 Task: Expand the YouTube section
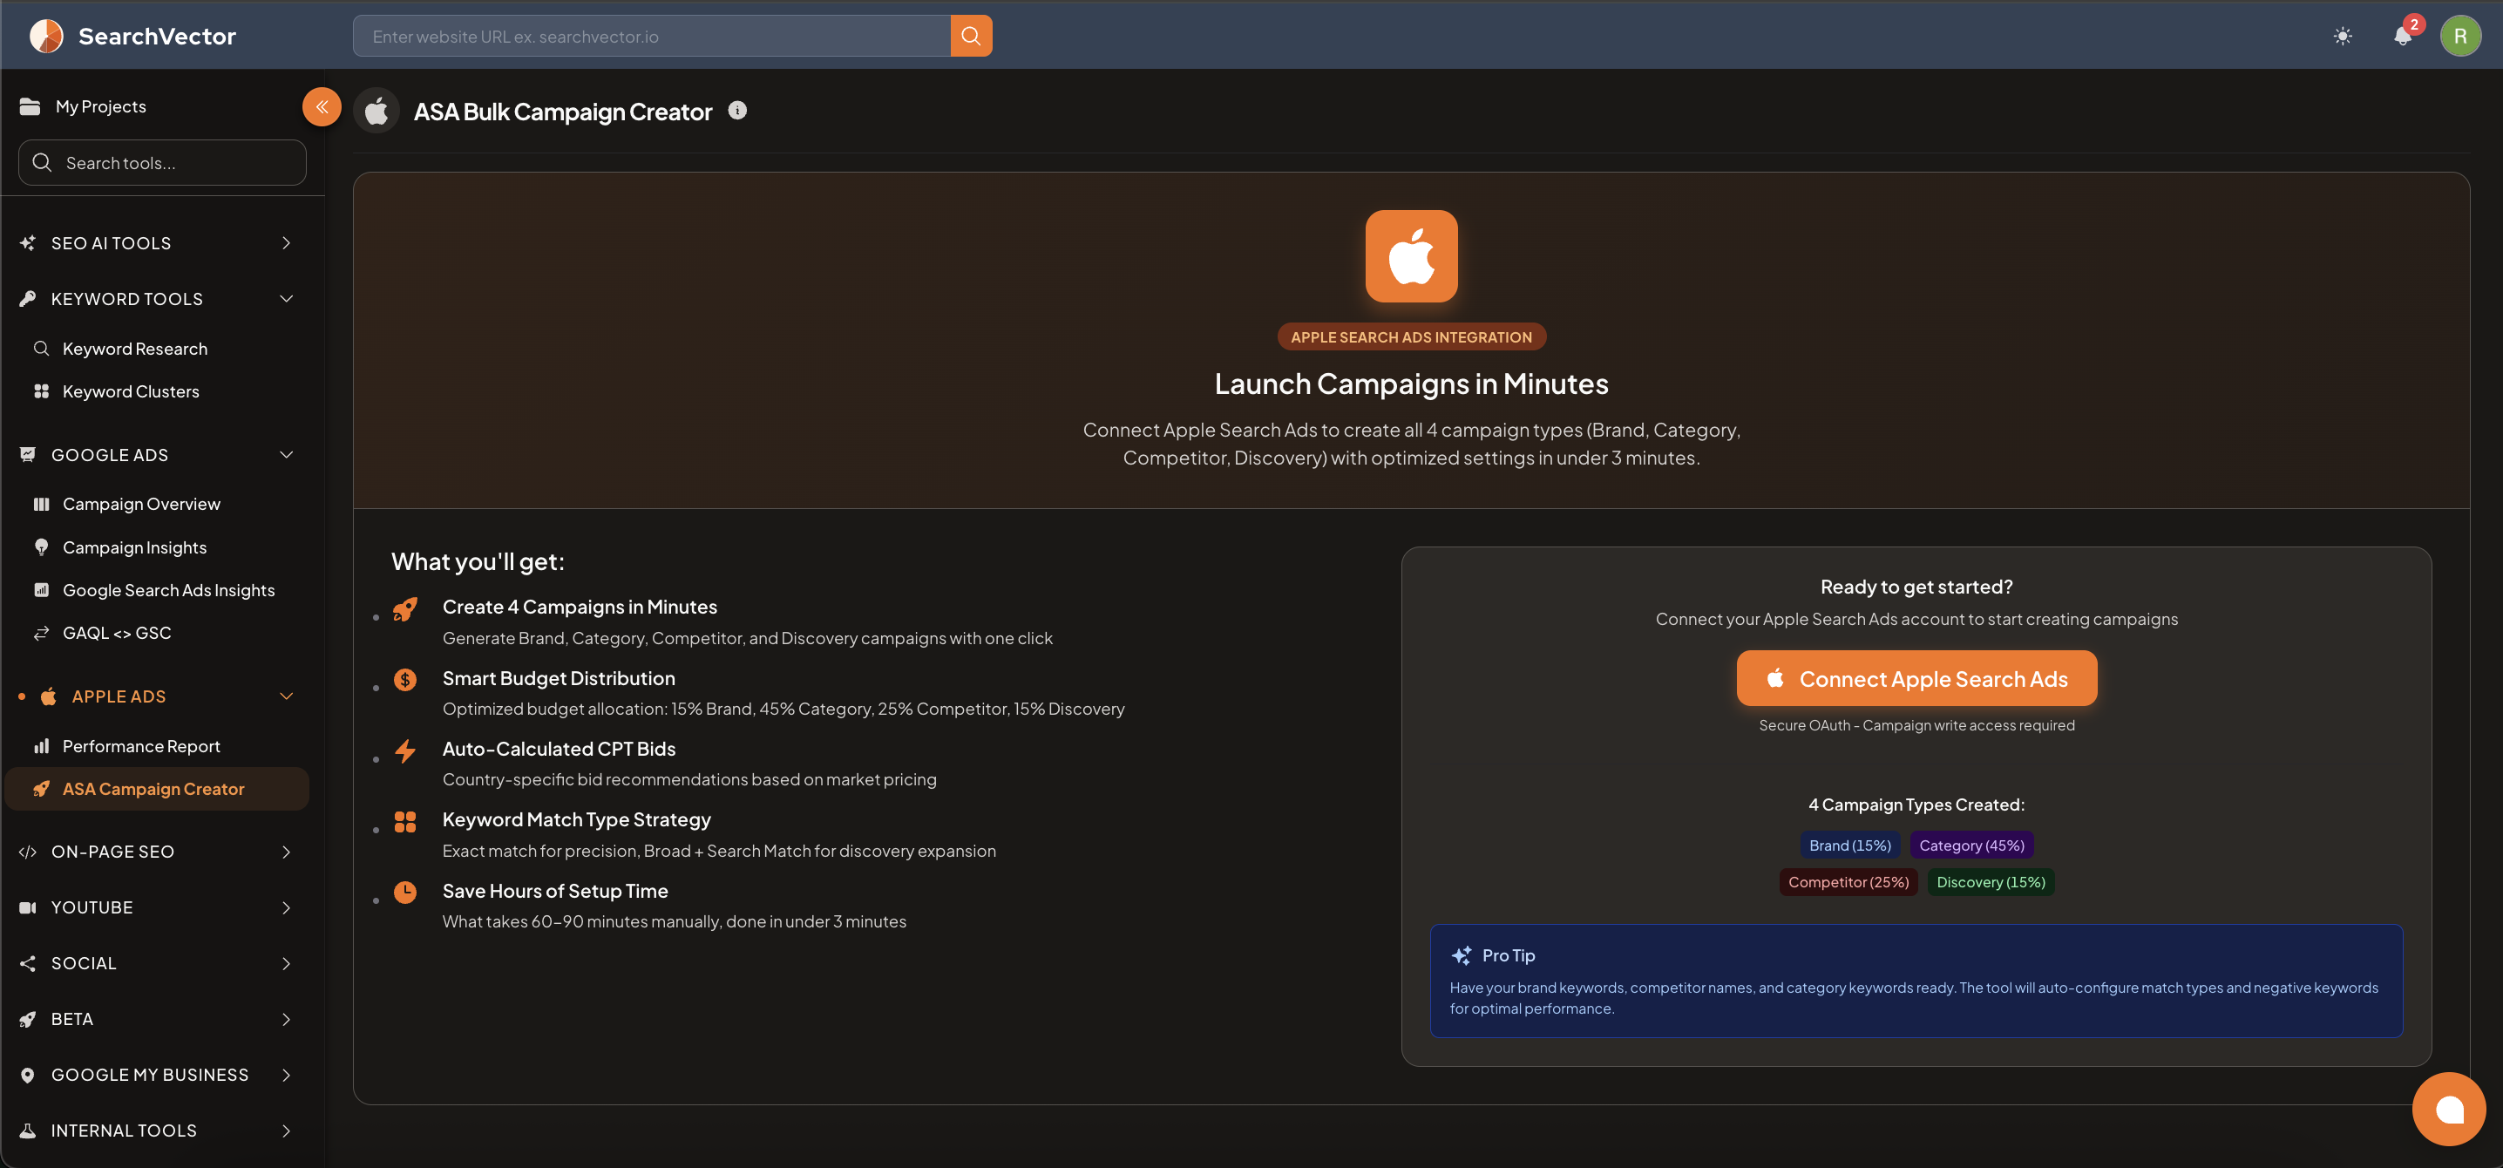point(155,907)
